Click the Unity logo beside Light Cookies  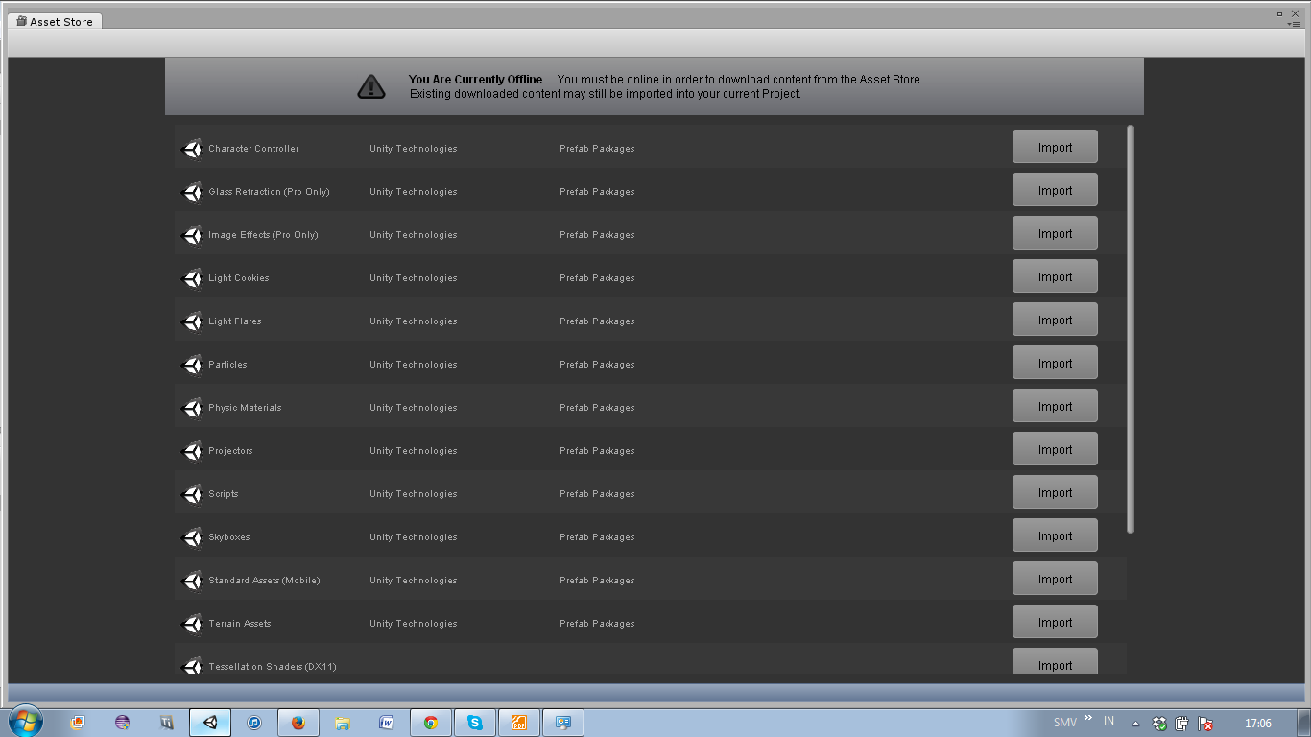coord(192,279)
